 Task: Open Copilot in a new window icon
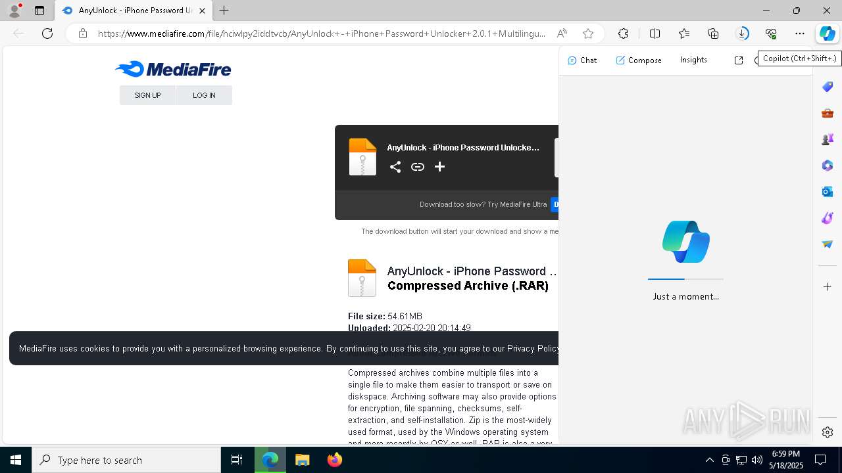[739, 60]
